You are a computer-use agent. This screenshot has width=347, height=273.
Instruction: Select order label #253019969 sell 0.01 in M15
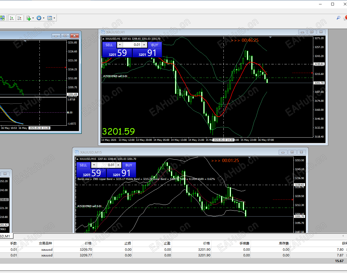(90, 206)
